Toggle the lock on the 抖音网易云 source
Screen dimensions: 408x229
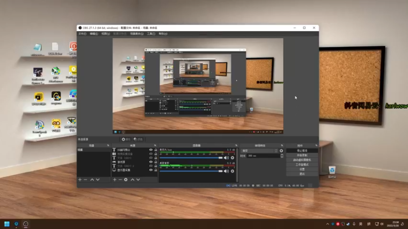coord(156,150)
